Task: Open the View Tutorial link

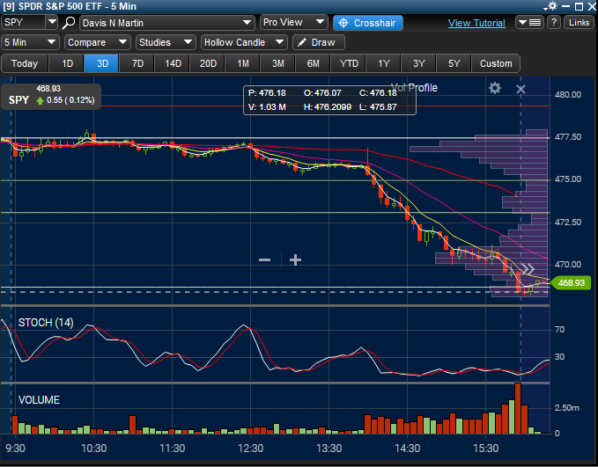Action: click(x=476, y=23)
